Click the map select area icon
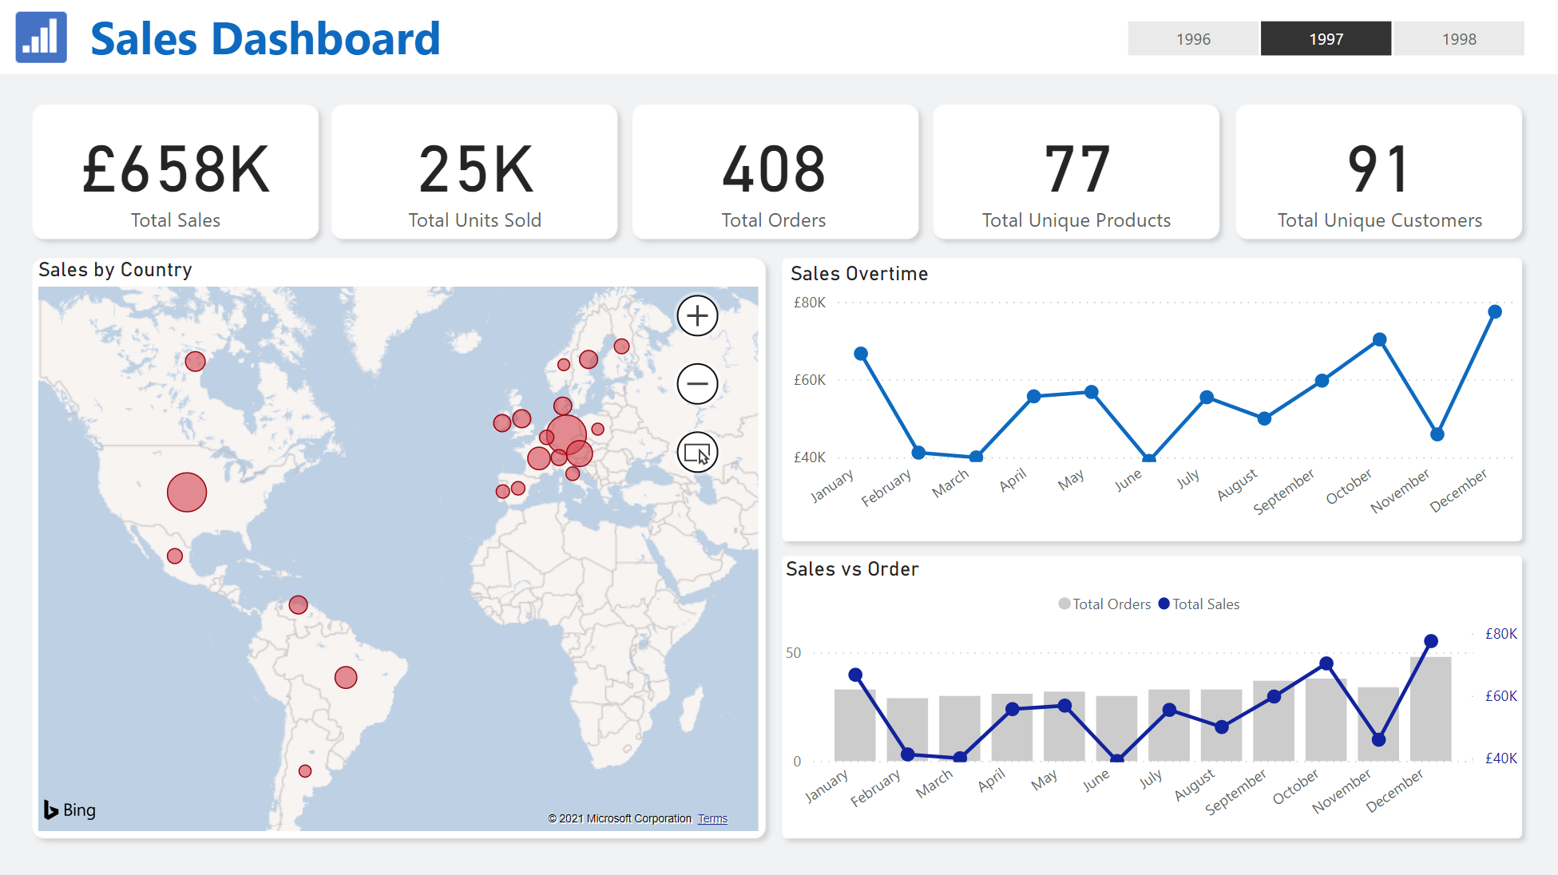 click(697, 453)
